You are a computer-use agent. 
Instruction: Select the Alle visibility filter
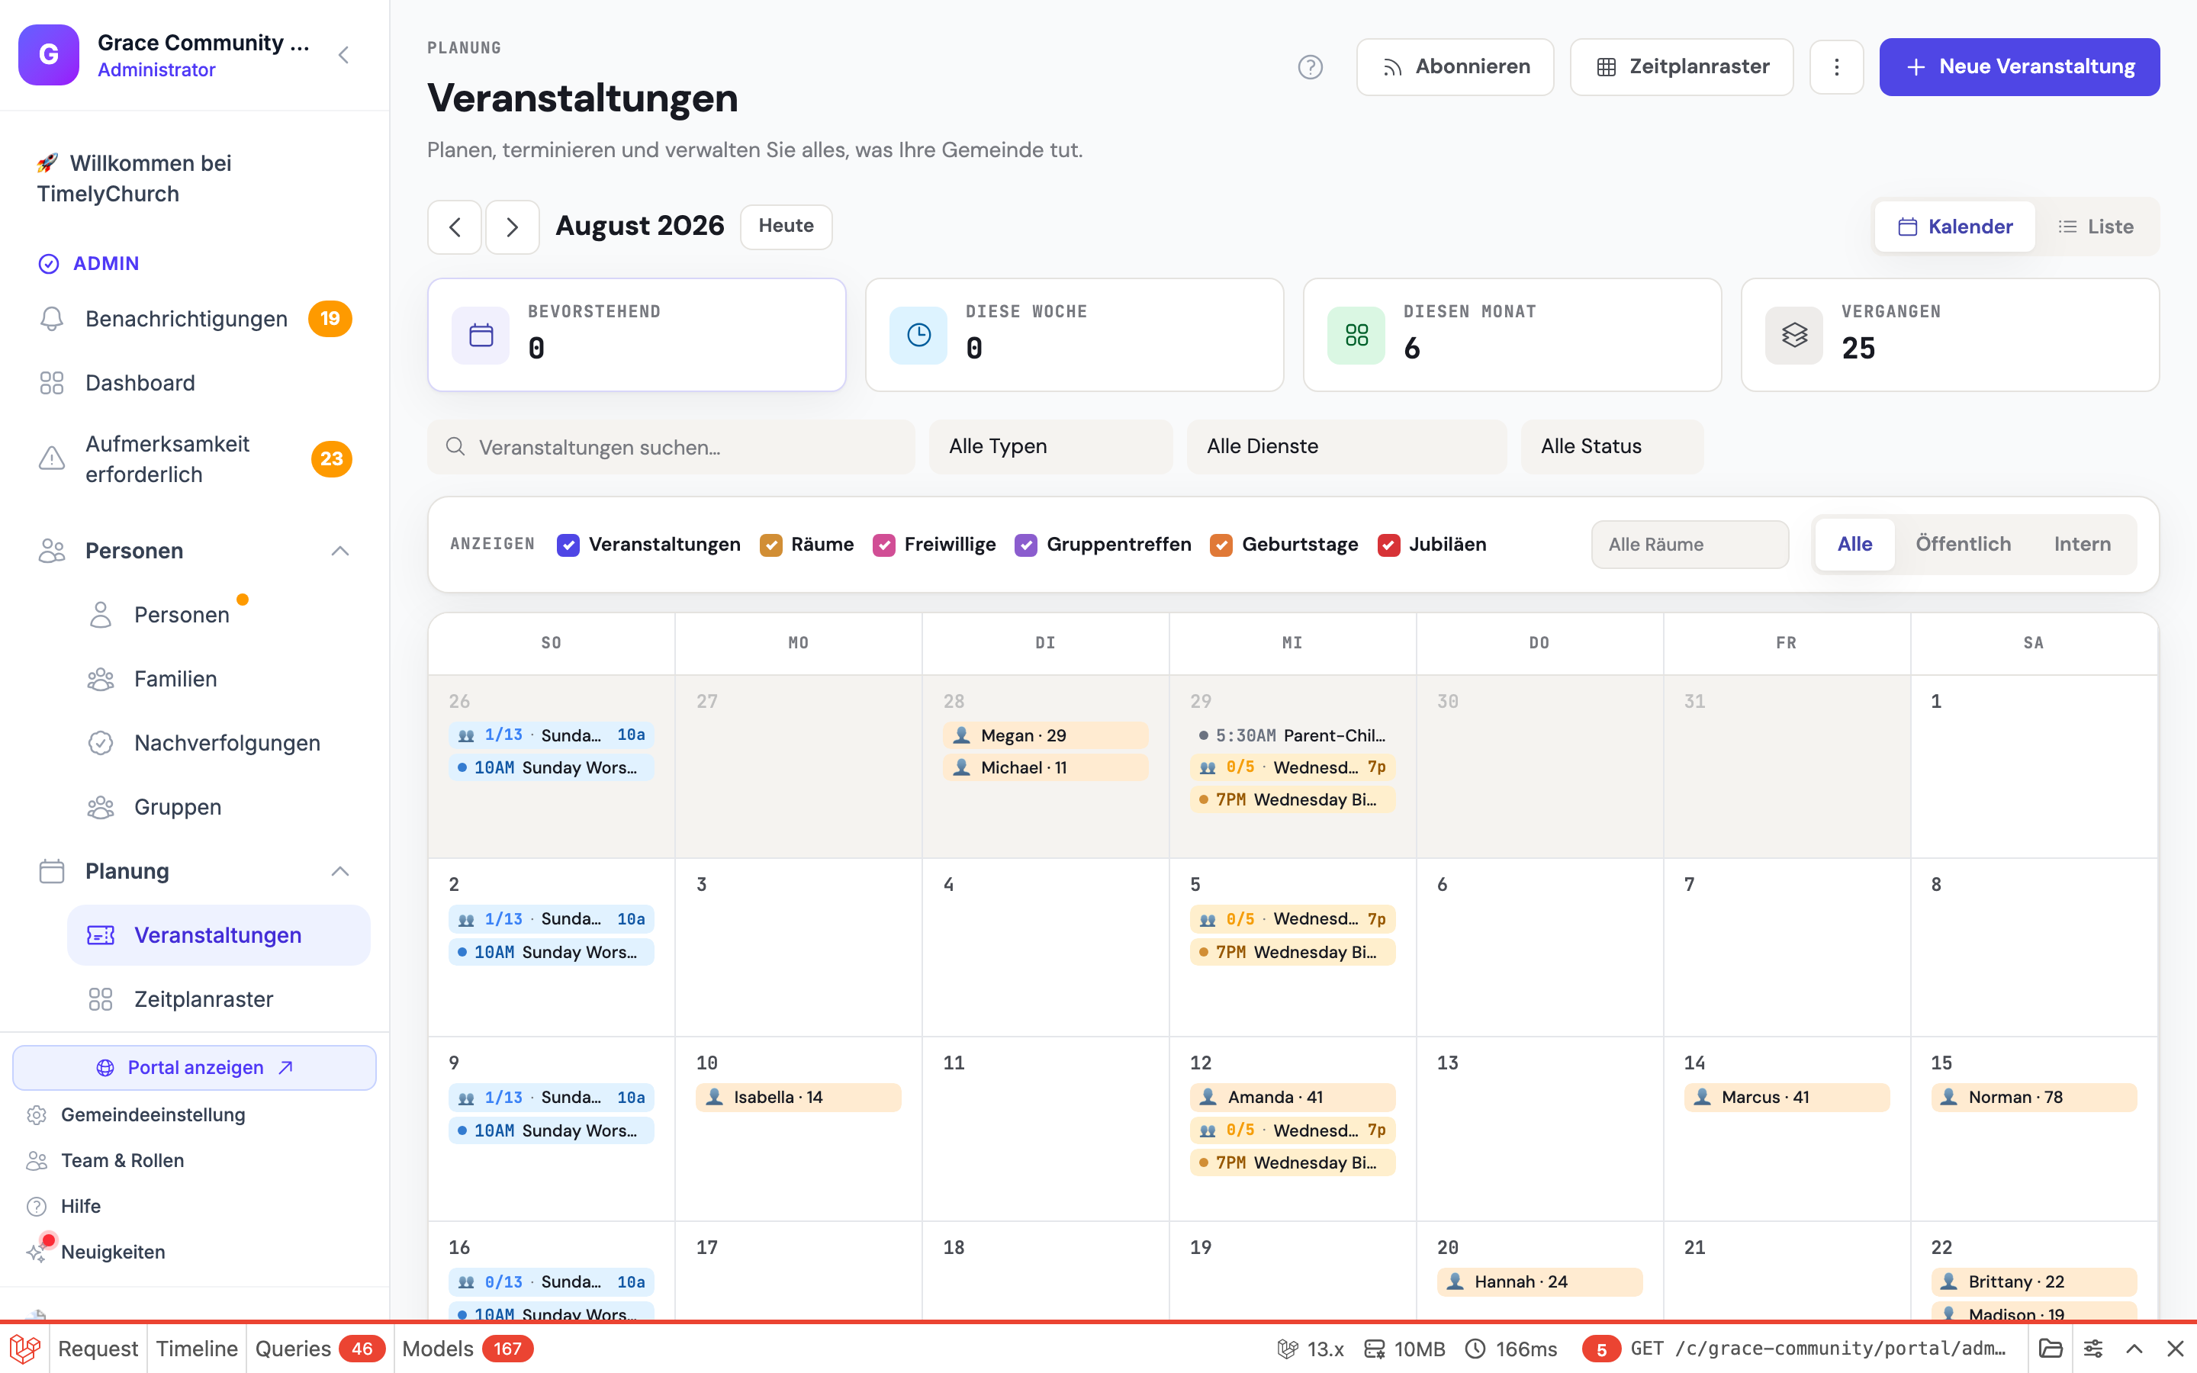1854,544
